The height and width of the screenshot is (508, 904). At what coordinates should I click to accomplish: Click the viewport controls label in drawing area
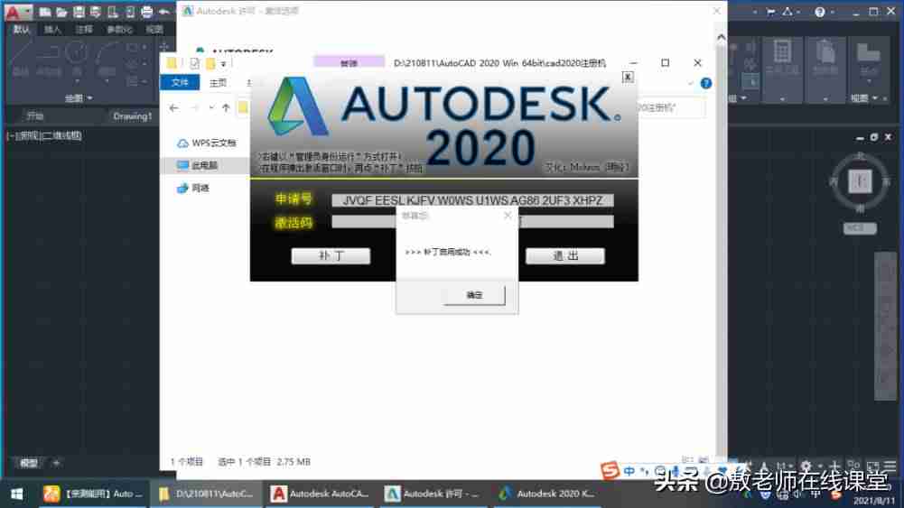pos(44,136)
